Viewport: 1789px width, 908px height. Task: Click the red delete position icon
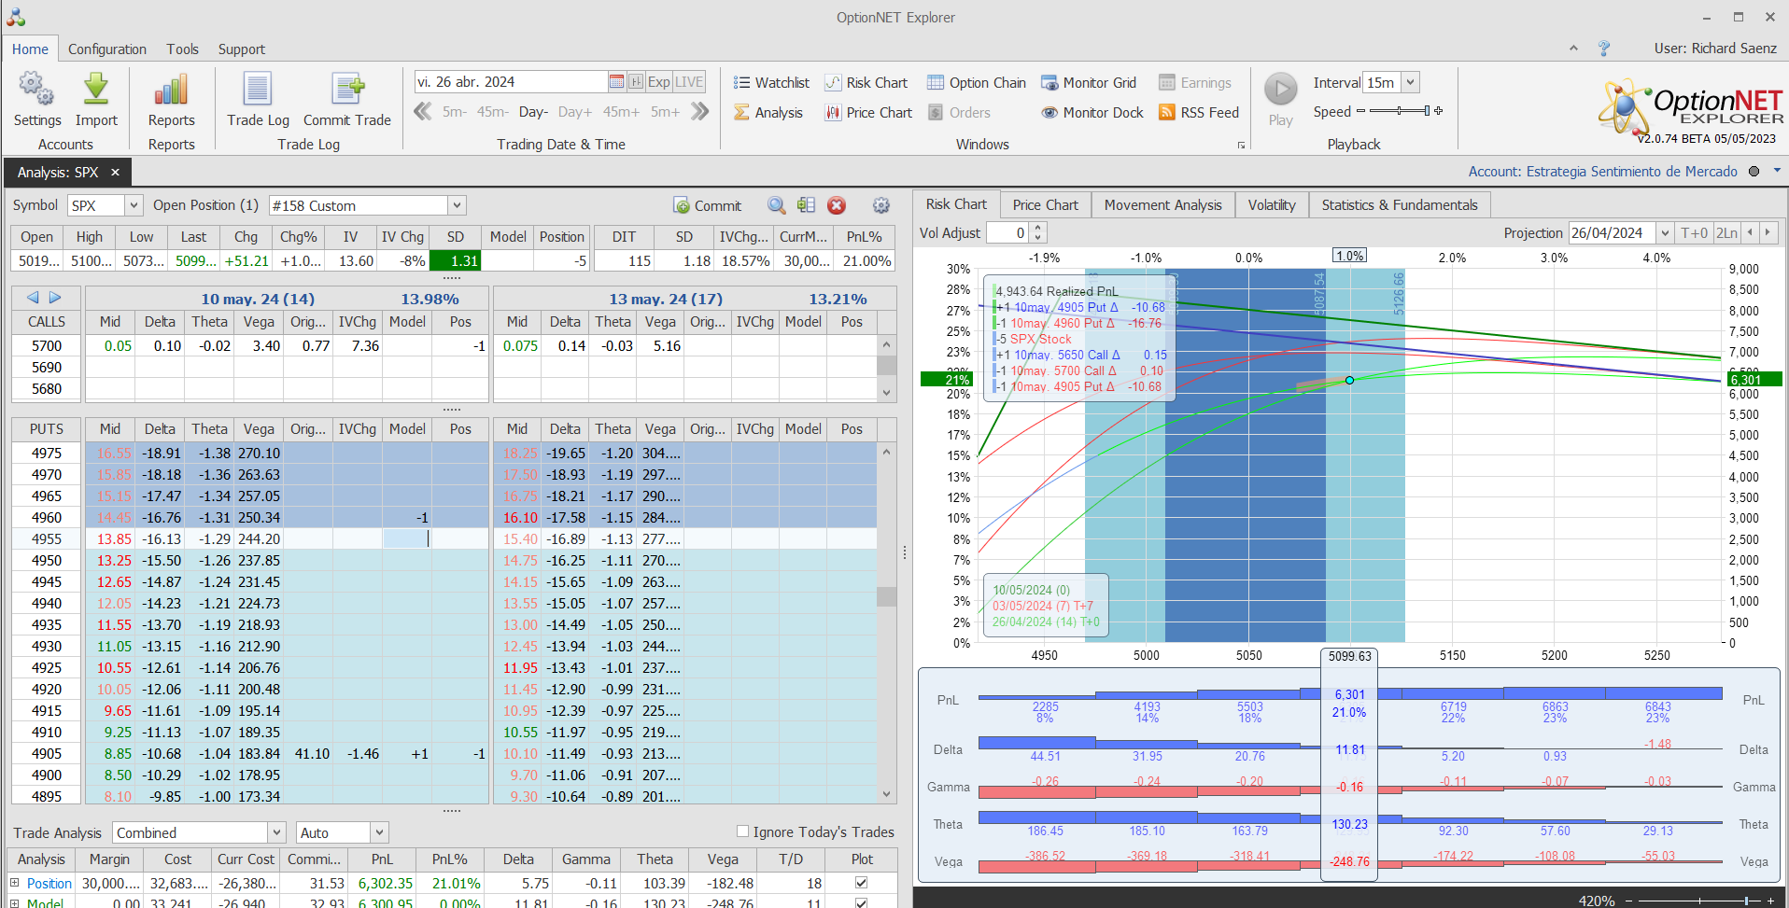tap(837, 205)
